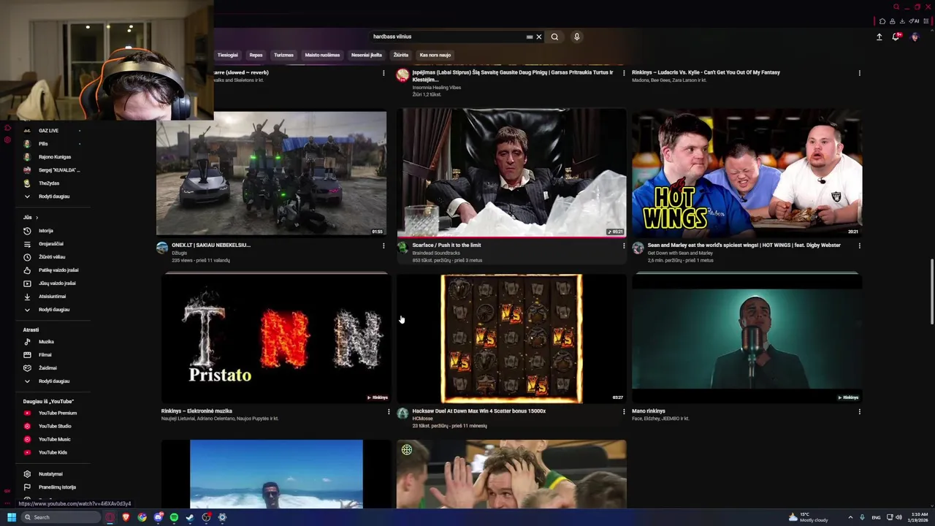Open the account avatar menu

915,37
